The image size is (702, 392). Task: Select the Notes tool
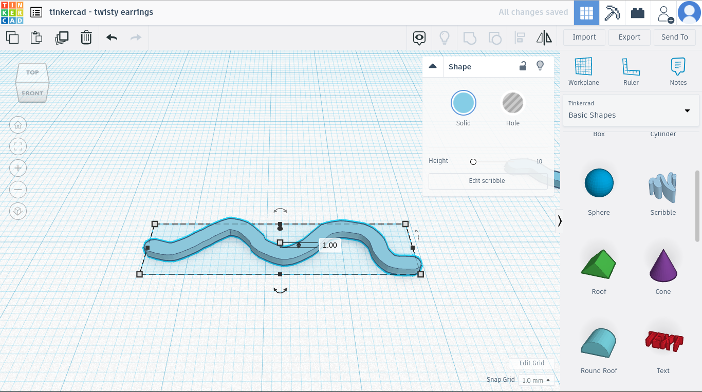[x=678, y=71]
